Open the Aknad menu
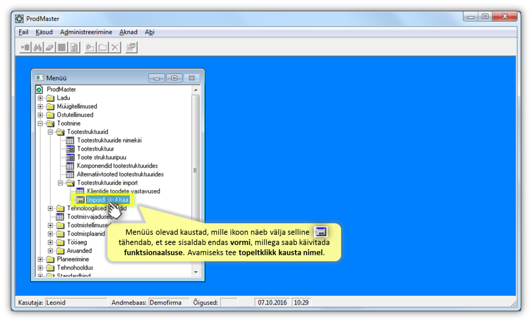Screen dimensions: 532x322 [x=128, y=32]
